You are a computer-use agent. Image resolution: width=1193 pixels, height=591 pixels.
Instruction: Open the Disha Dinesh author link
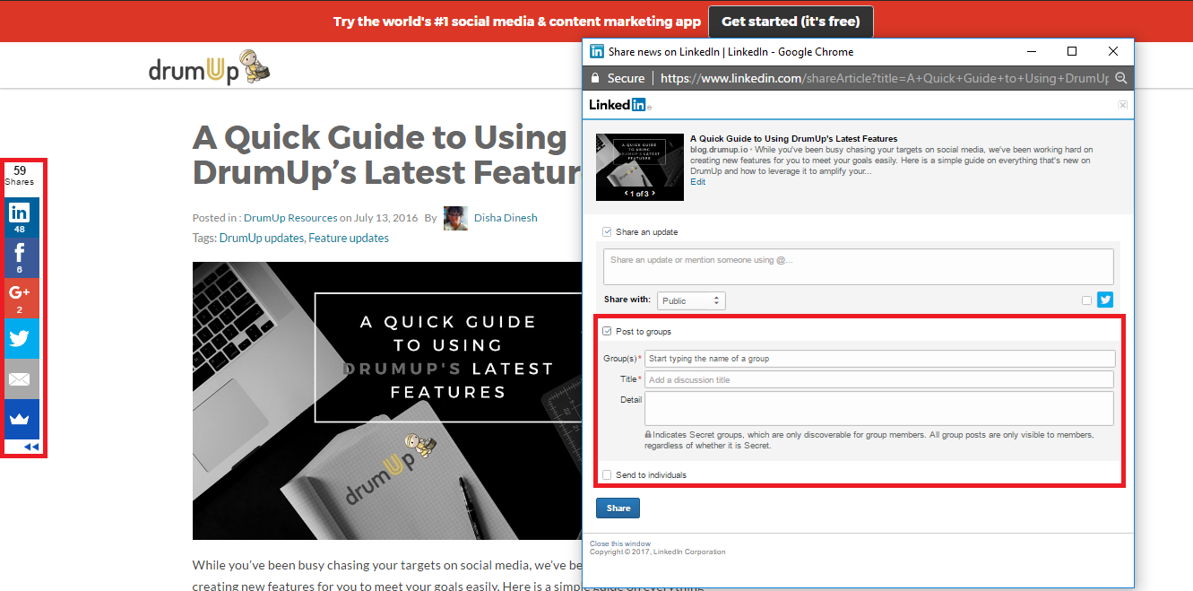point(506,218)
